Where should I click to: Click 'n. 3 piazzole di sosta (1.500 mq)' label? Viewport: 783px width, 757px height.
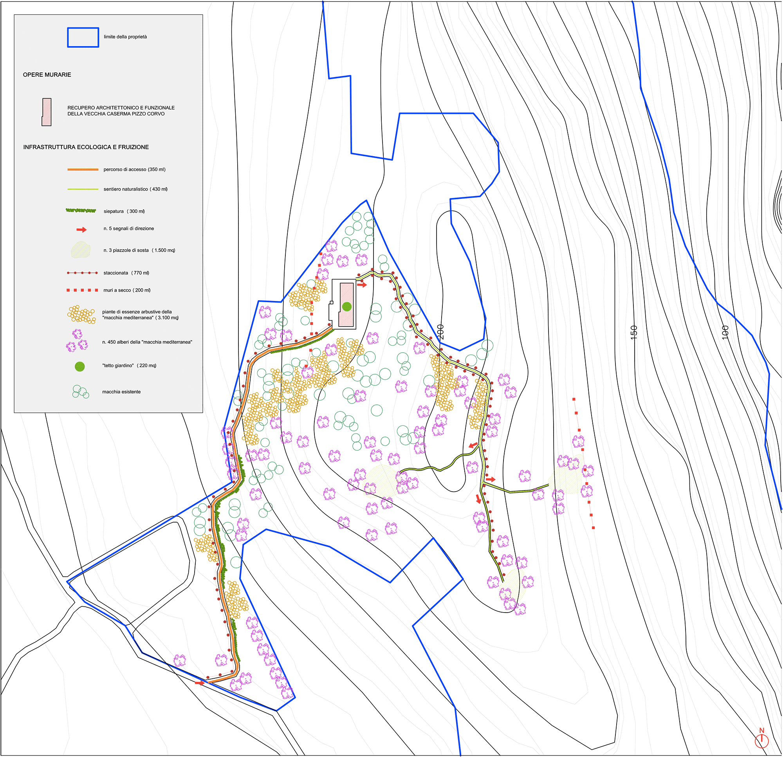point(139,251)
